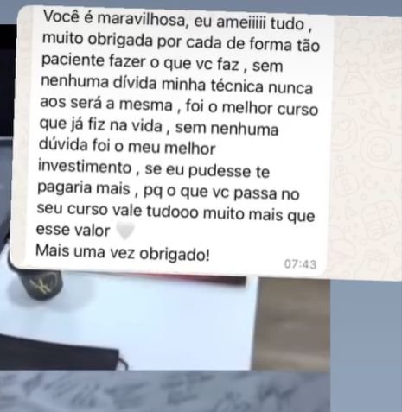Click the white heart emoji in message
The width and height of the screenshot is (402, 412).
(x=124, y=231)
